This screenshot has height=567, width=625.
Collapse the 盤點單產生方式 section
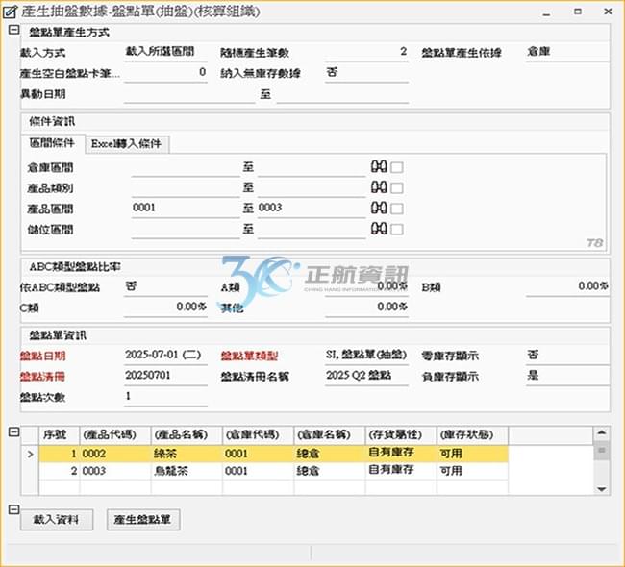[13, 32]
